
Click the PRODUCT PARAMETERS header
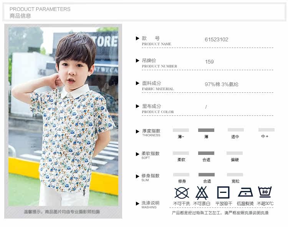(40, 9)
